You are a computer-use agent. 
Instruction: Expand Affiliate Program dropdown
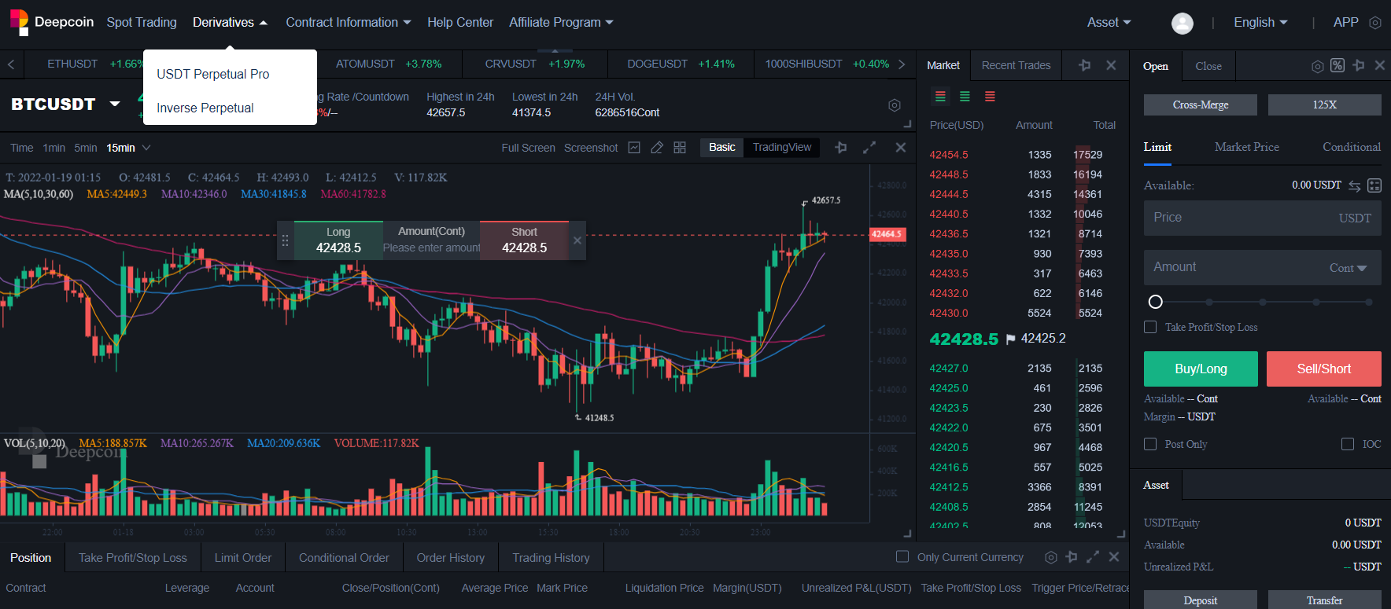[561, 23]
